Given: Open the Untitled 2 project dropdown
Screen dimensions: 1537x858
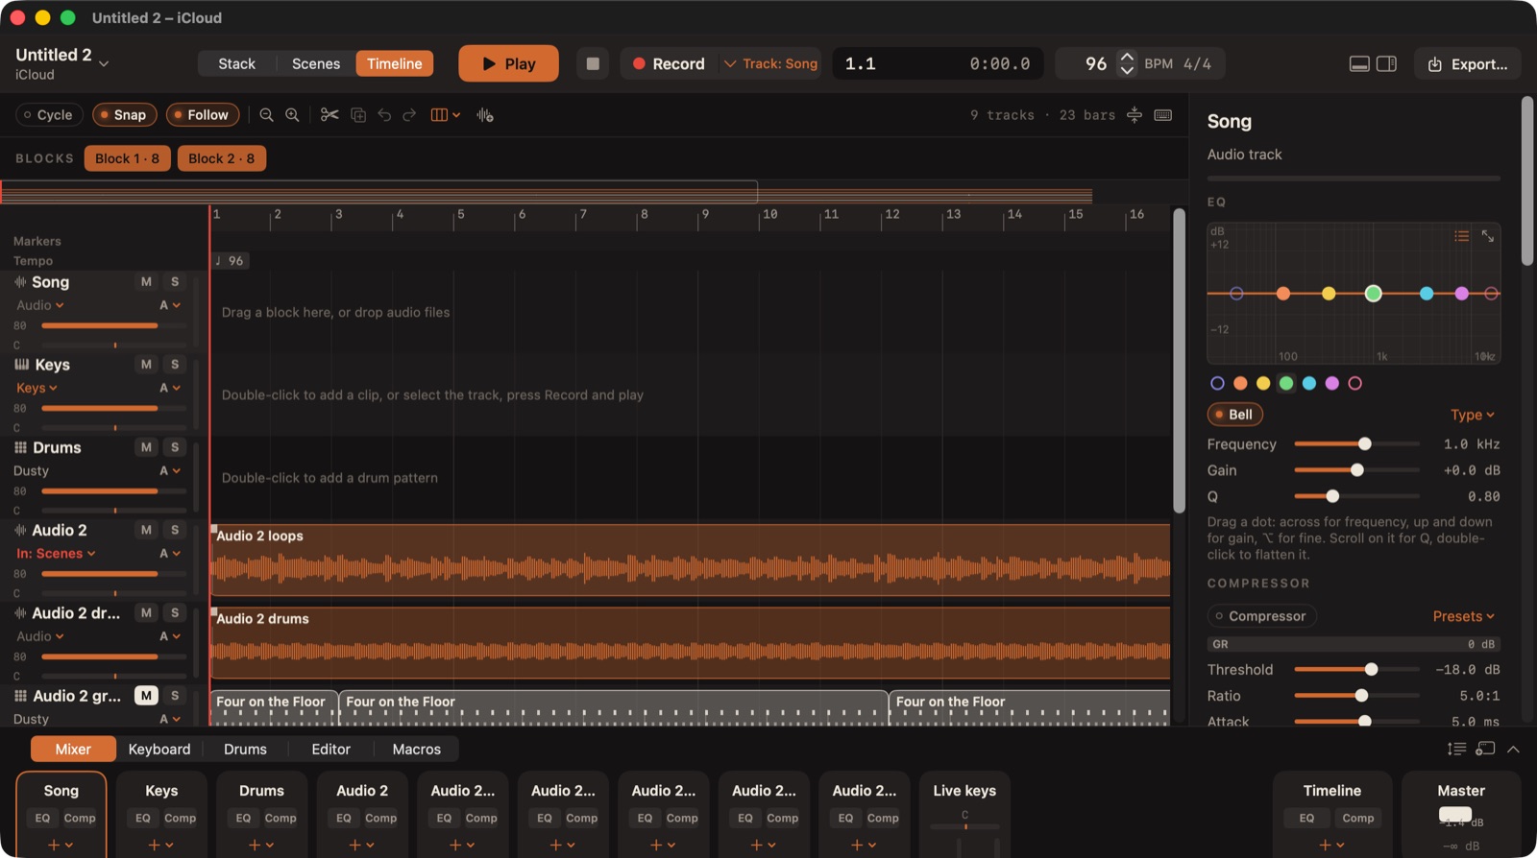Looking at the screenshot, I should [x=62, y=63].
